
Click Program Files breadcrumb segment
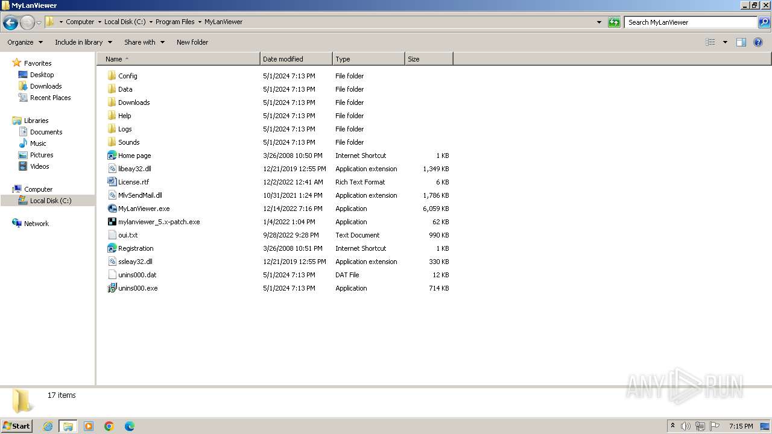click(175, 22)
